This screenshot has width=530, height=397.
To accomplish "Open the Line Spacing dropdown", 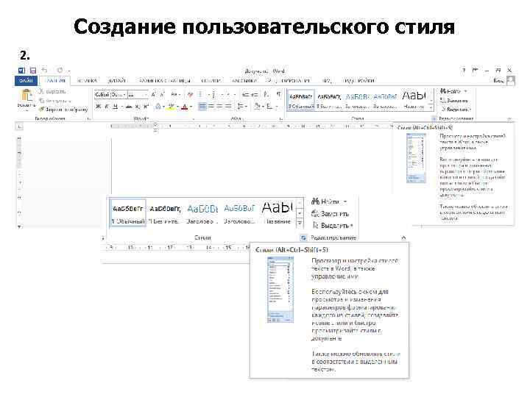I will pyautogui.click(x=242, y=107).
